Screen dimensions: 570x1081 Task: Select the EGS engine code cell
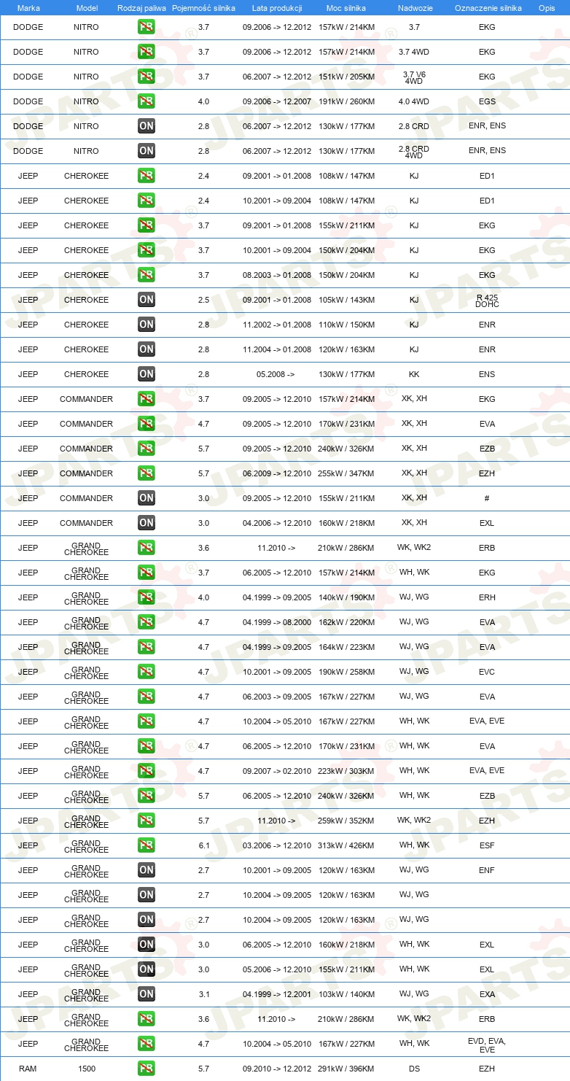point(487,101)
